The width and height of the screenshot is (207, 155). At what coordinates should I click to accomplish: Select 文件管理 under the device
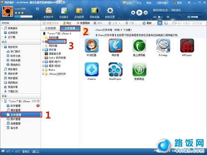click(x=21, y=115)
